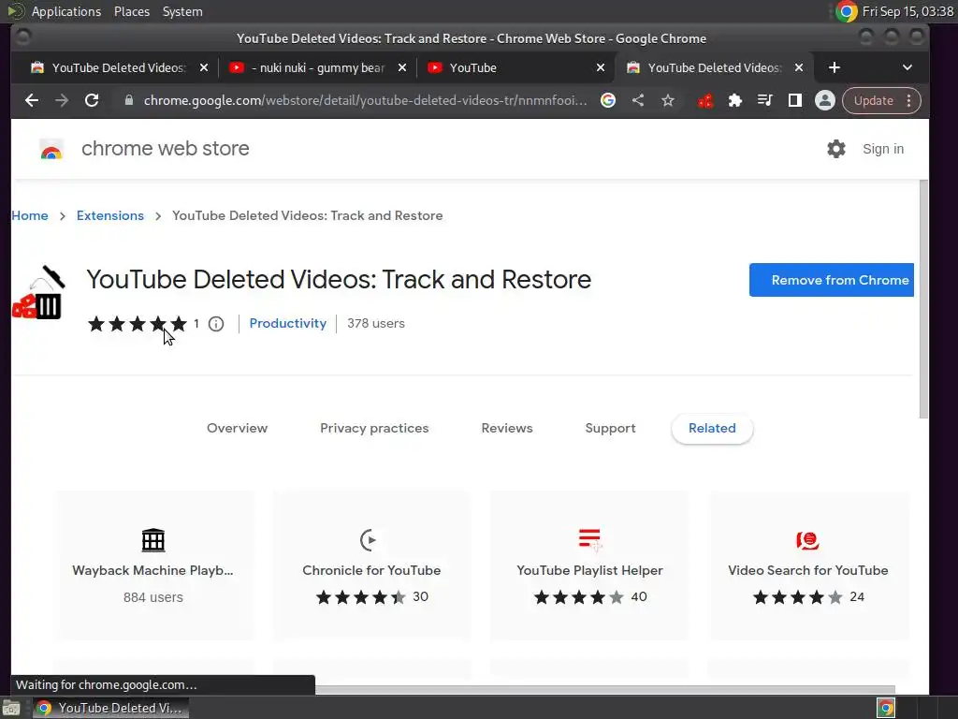Click the 884 users text
The width and height of the screenshot is (958, 719).
point(152,597)
